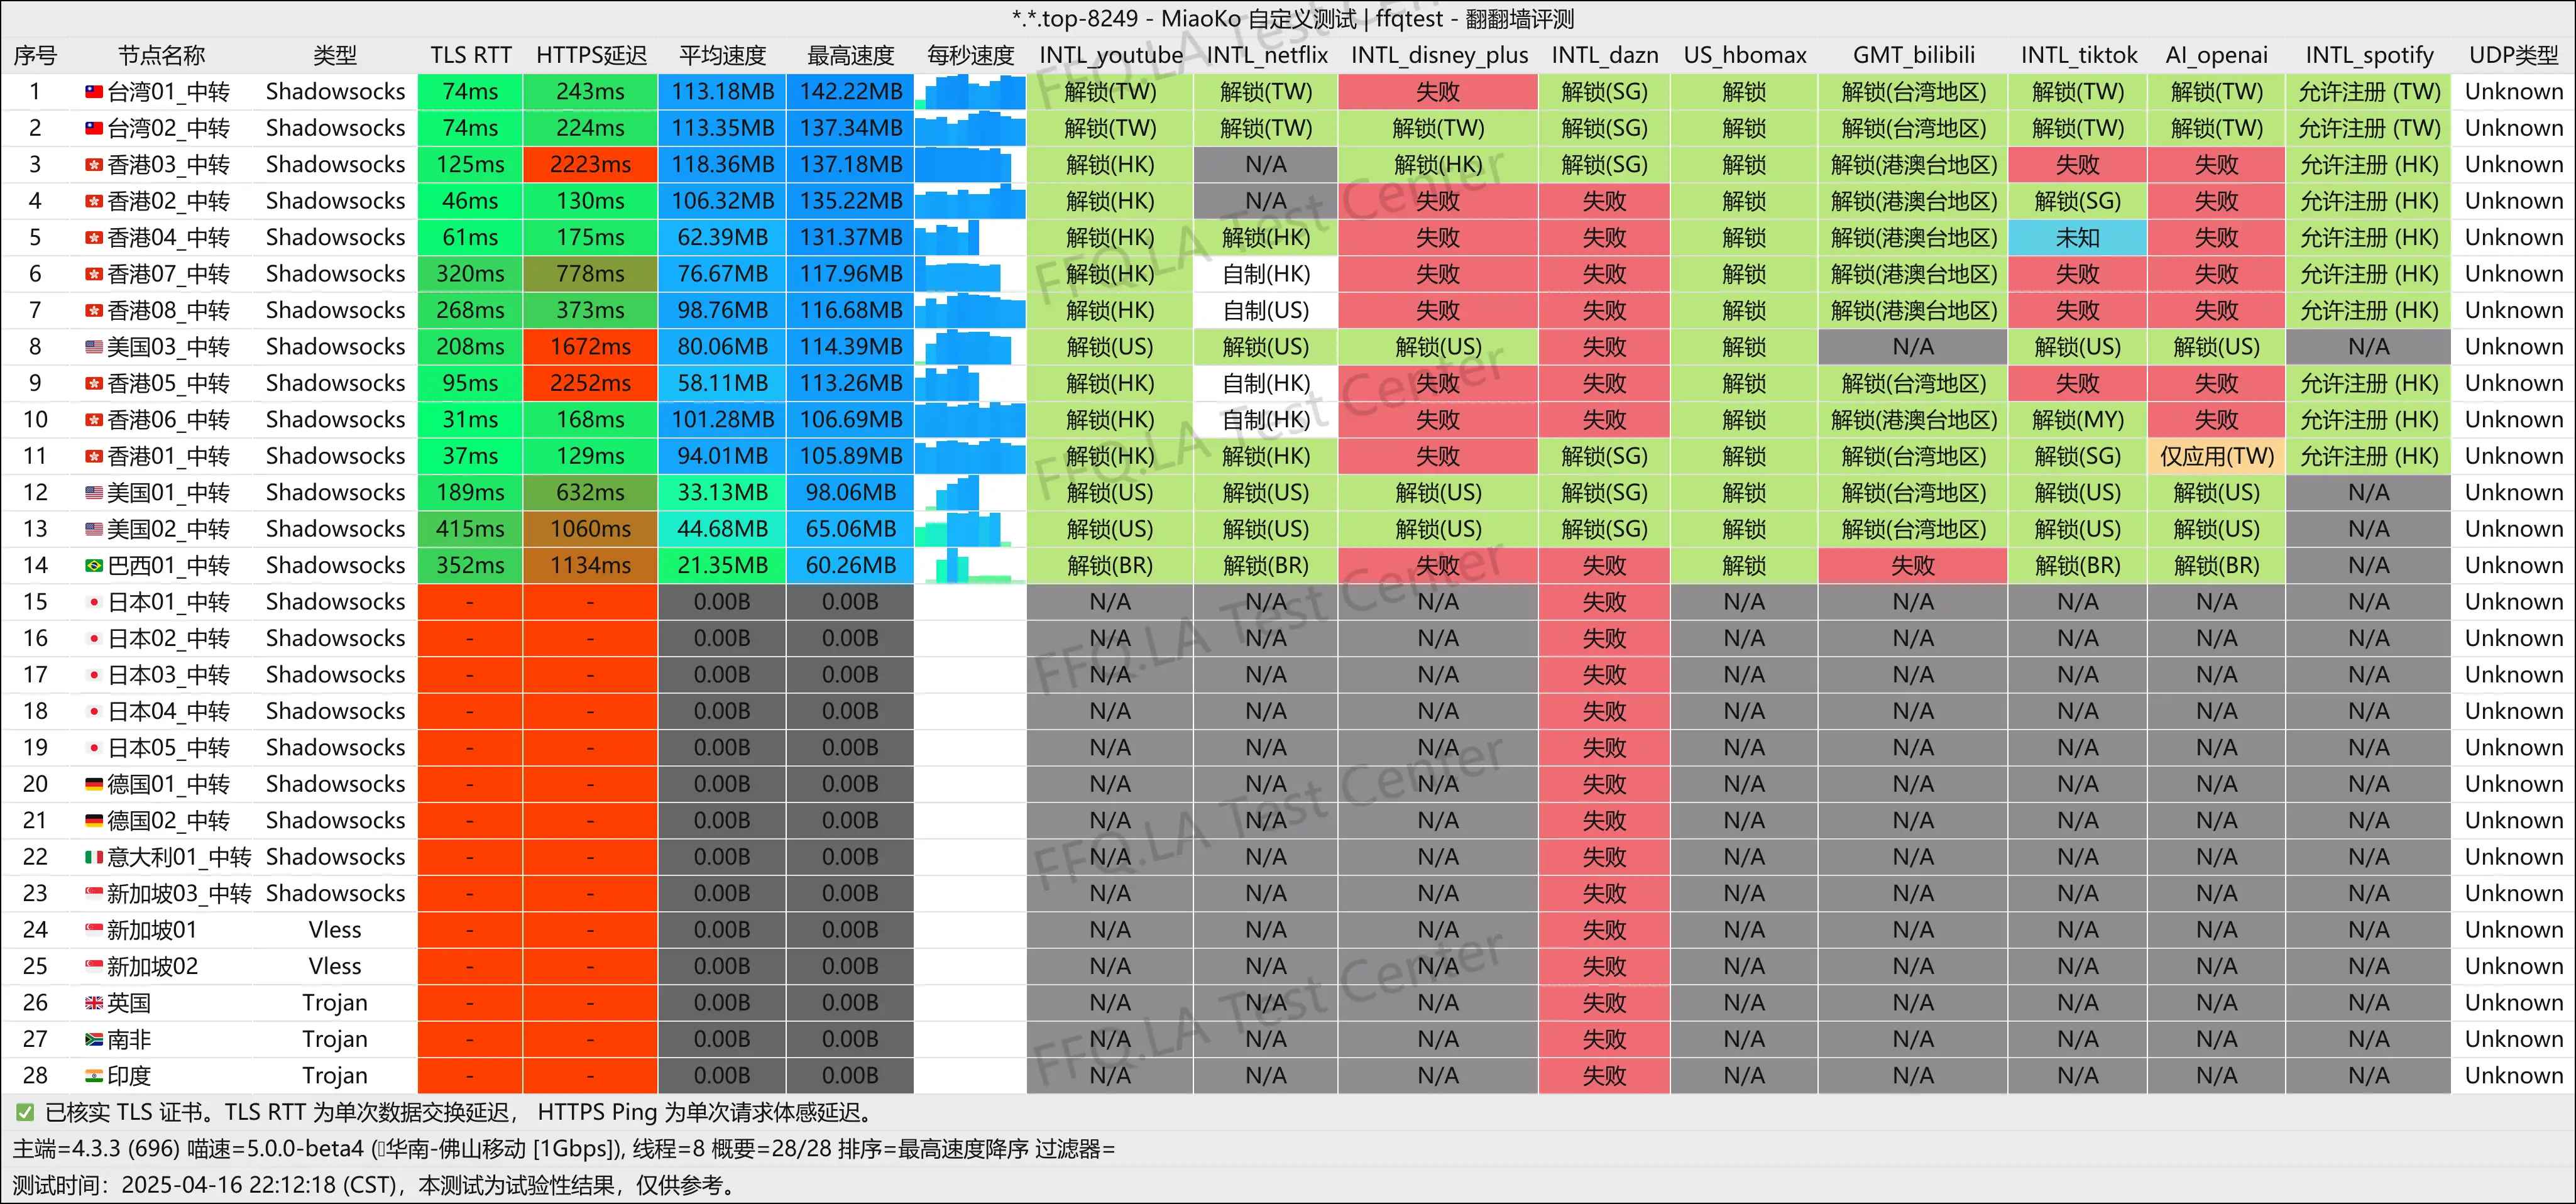2576x1204 pixels.
Task: Click the Taiwan flag beside 台湾01_中转
Action: pyautogui.click(x=93, y=92)
